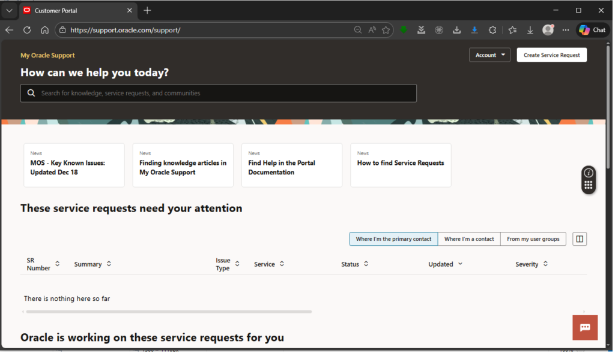The width and height of the screenshot is (615, 353).
Task: Click Create Service Request button
Action: [551, 55]
